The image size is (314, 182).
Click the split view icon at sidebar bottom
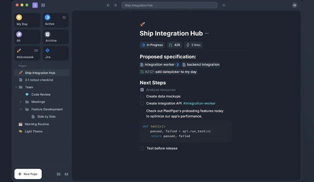pos(66,174)
